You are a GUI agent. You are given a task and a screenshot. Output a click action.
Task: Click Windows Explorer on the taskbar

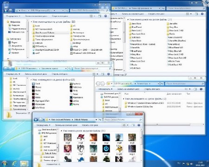coord(24,163)
